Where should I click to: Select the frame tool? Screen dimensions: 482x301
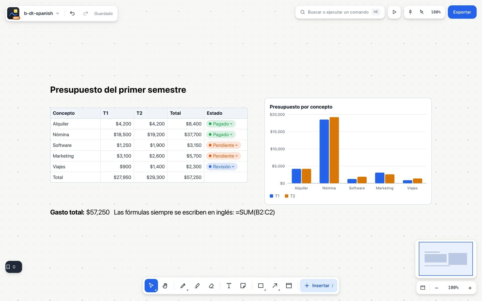pos(289,286)
